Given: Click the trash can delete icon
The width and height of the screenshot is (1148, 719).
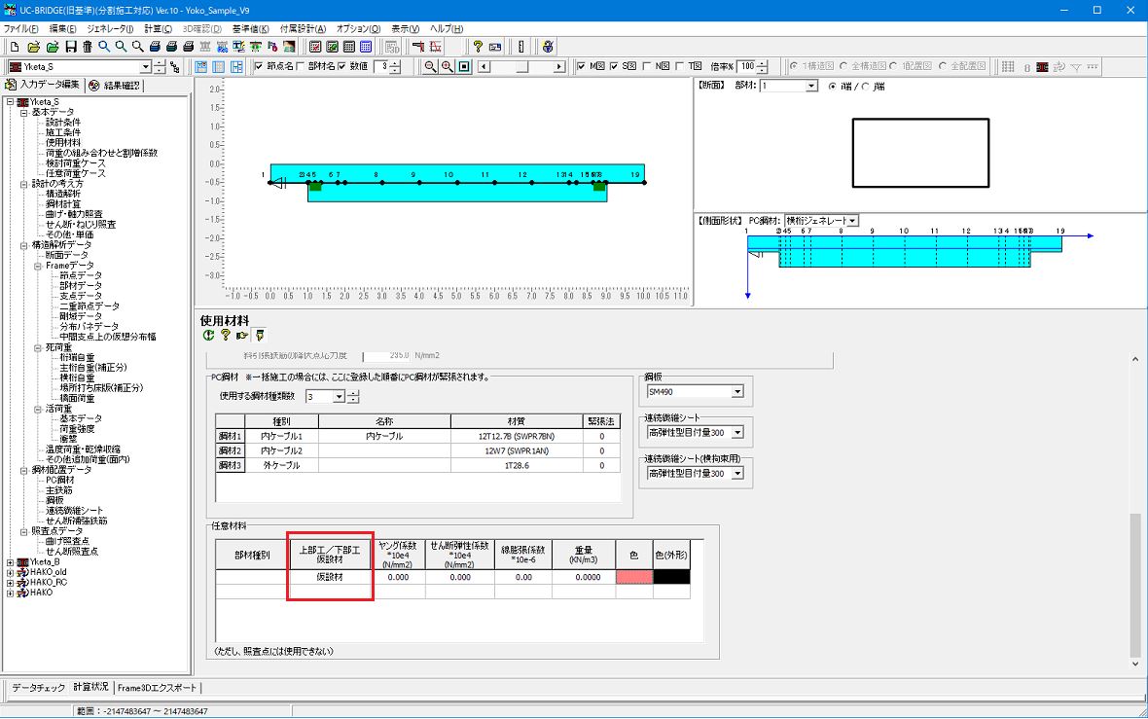Looking at the screenshot, I should click(x=87, y=47).
